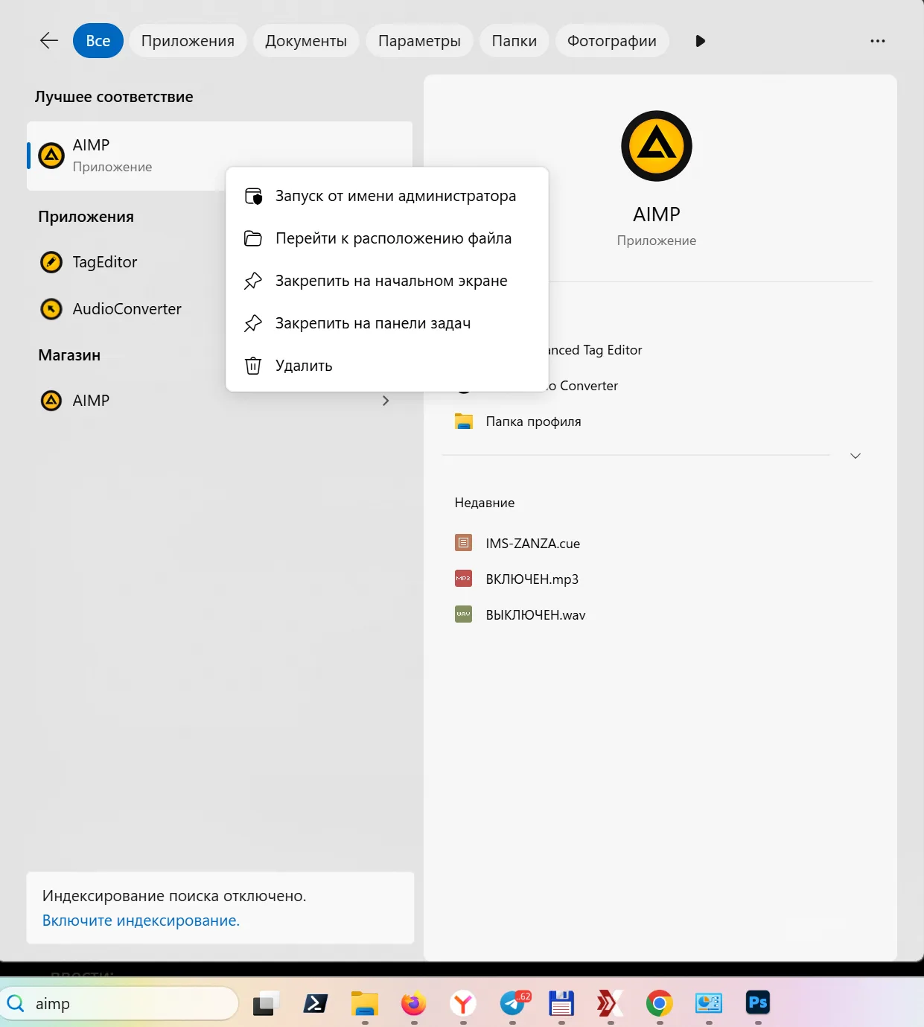Select Закрепить на начальном экране
Viewport: 924px width, 1027px height.
(387, 281)
